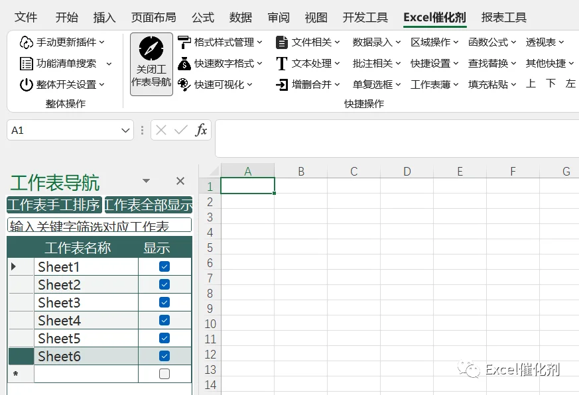579x395 pixels.
Task: Click the 工作表手工排序 button
Action: (54, 205)
